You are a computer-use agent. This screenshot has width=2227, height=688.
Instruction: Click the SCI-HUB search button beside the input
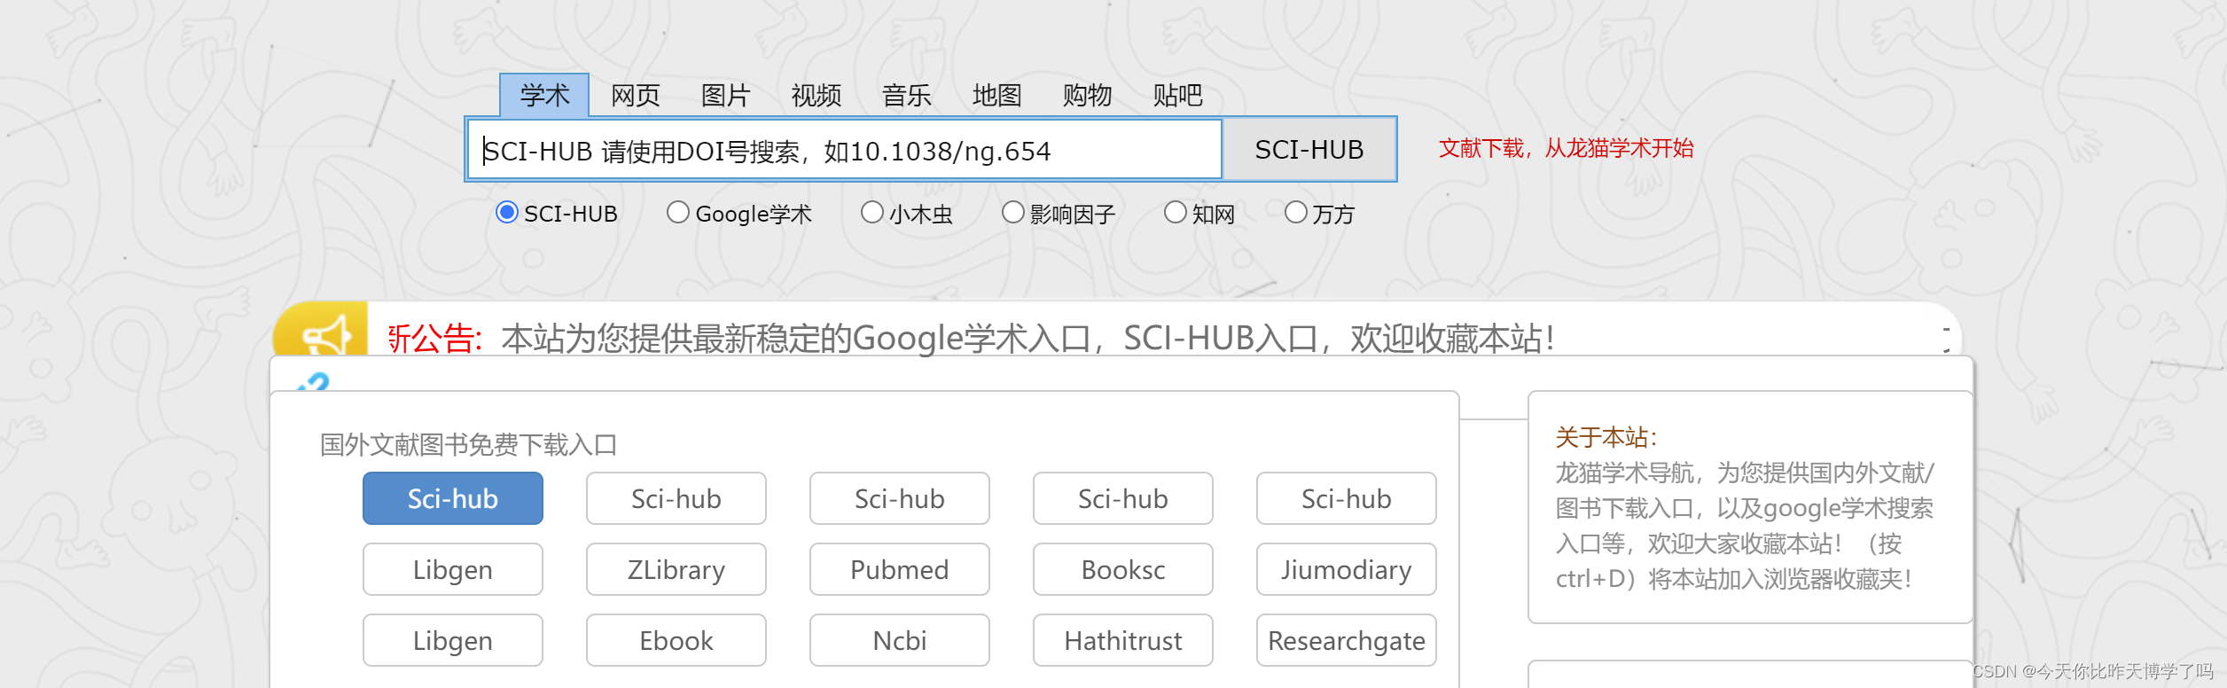1309,150
